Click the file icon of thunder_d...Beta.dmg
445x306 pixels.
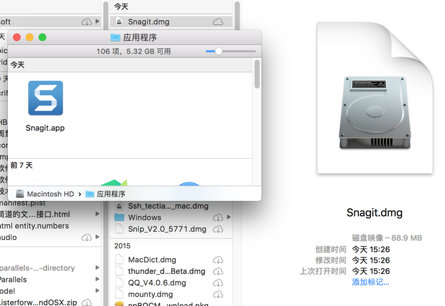[120, 271]
